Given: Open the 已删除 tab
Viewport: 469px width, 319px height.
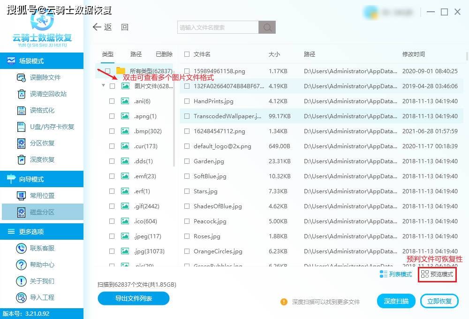Looking at the screenshot, I should click(x=164, y=54).
